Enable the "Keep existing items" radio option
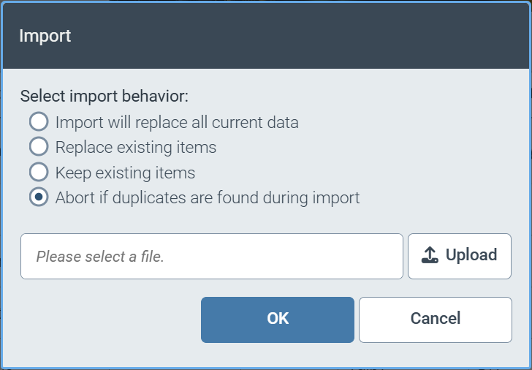532x370 pixels. click(39, 173)
